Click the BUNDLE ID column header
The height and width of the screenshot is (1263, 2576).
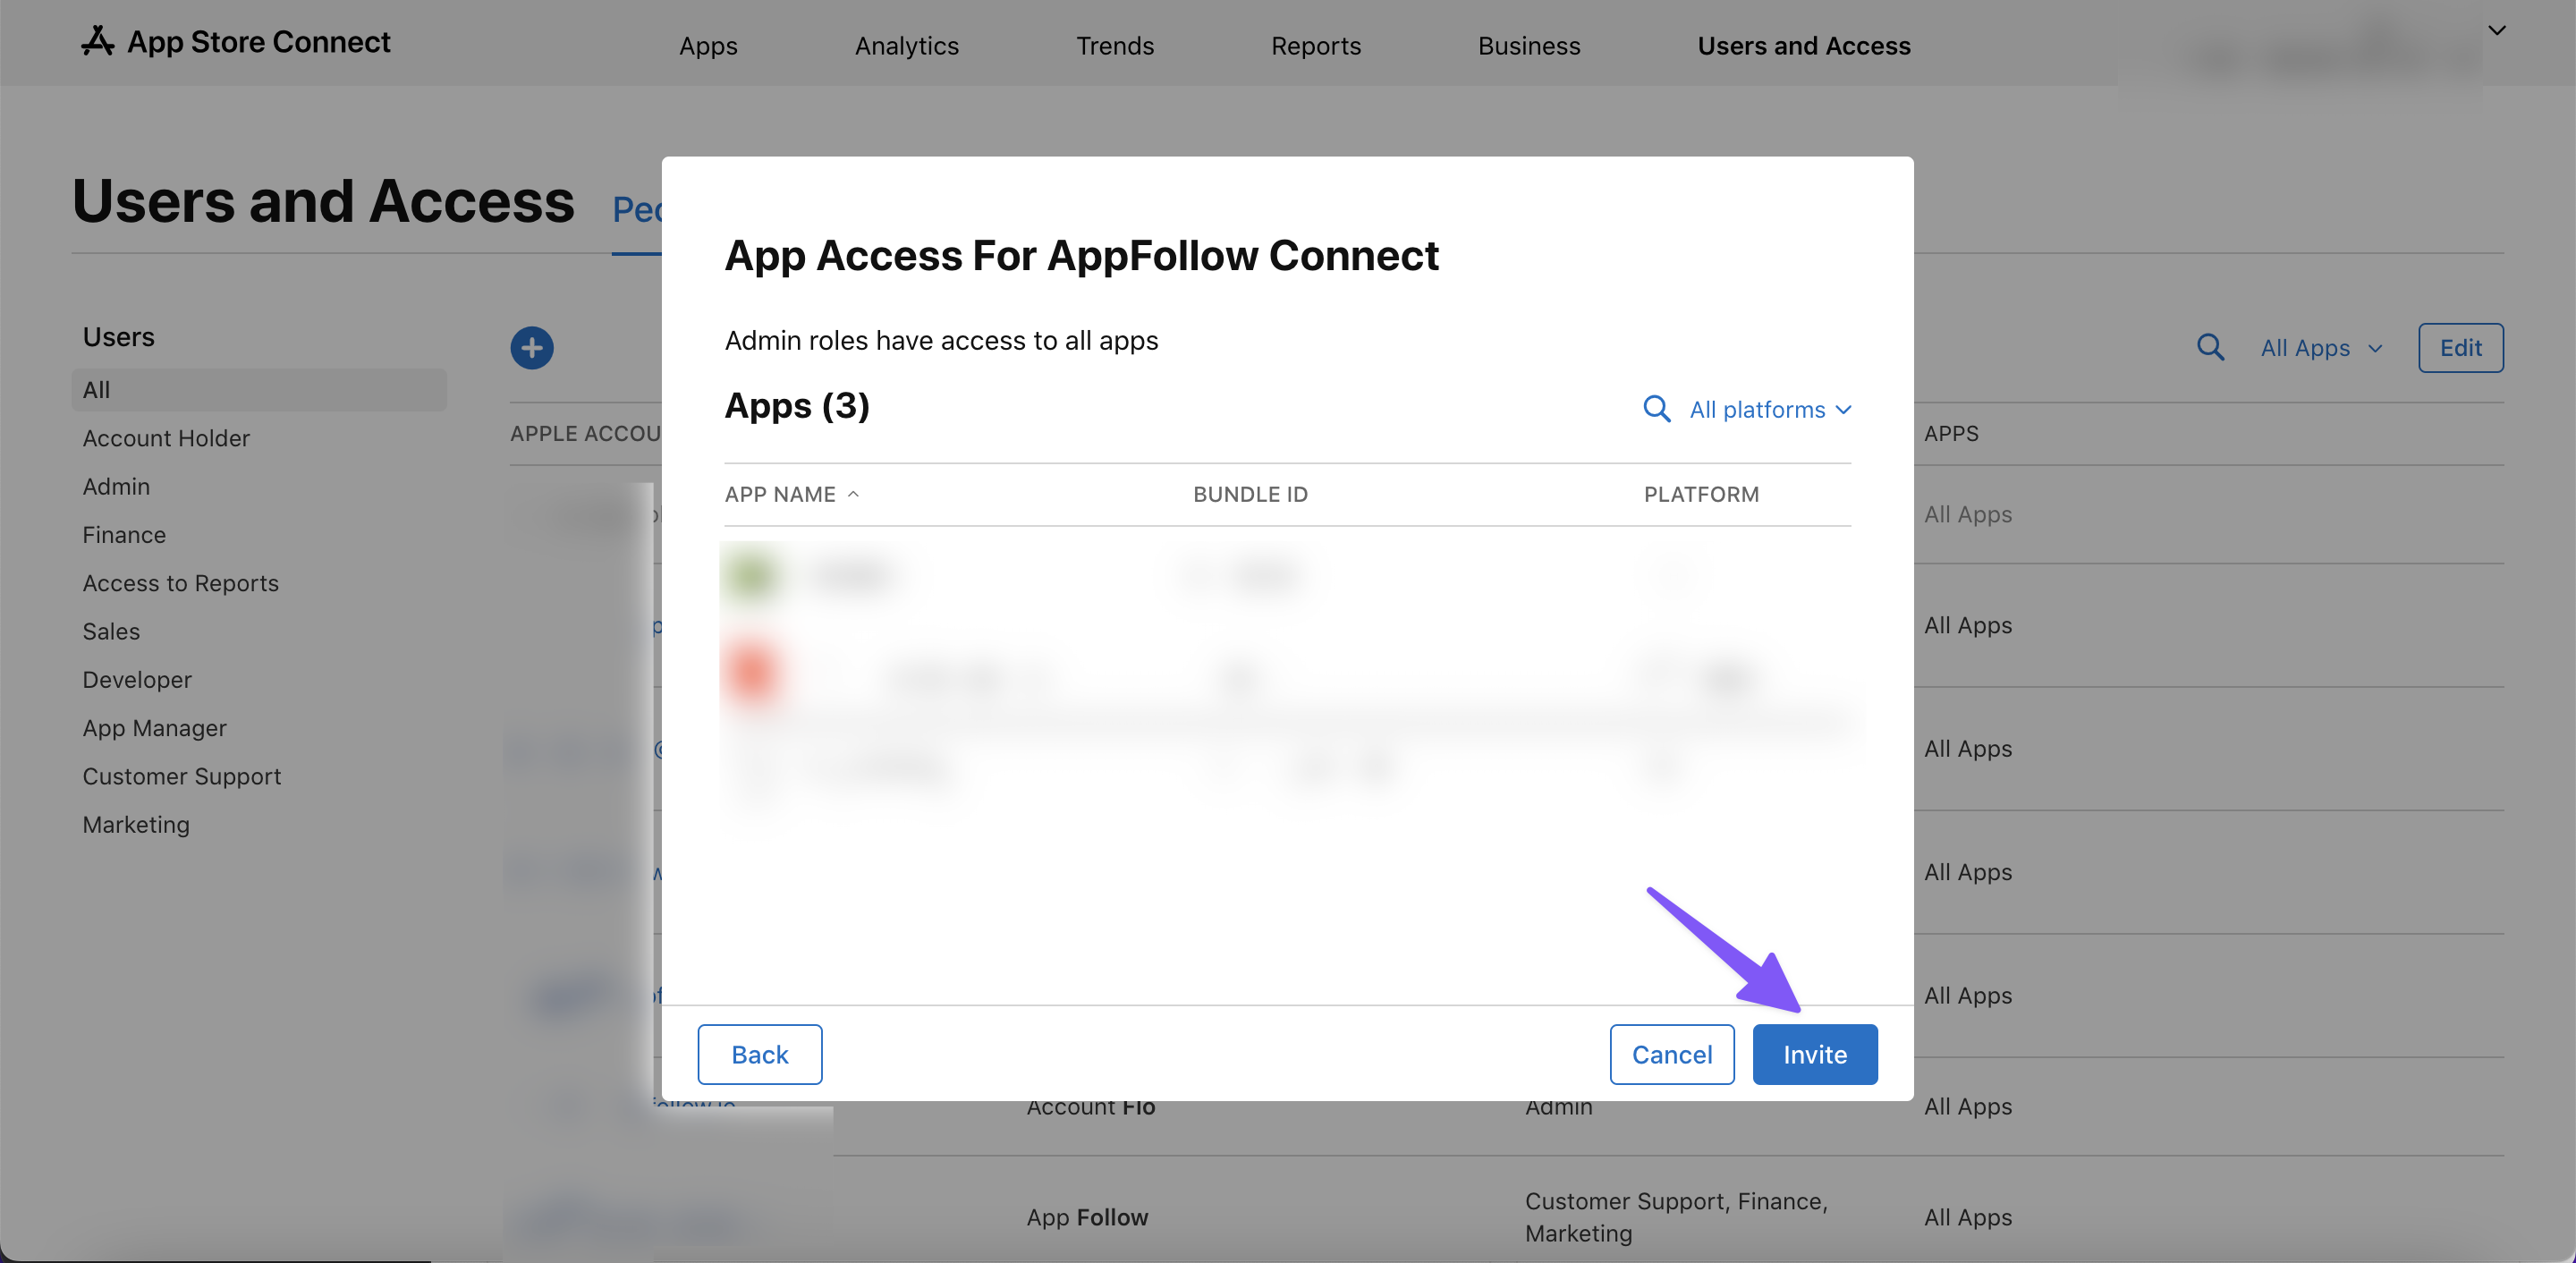[x=1250, y=494]
